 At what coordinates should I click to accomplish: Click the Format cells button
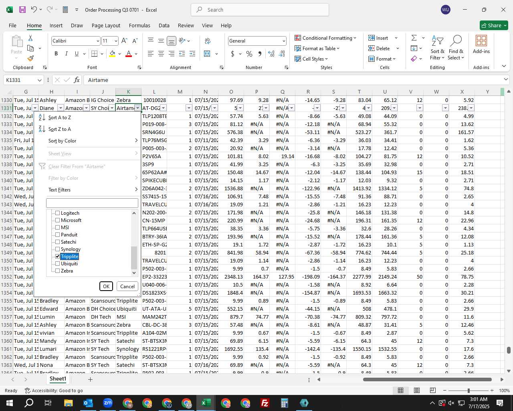tap(383, 59)
